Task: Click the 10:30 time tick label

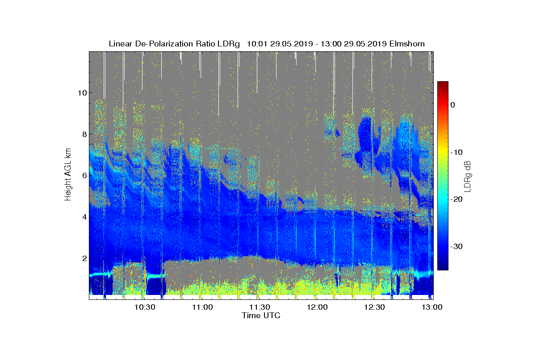Action: (x=145, y=307)
